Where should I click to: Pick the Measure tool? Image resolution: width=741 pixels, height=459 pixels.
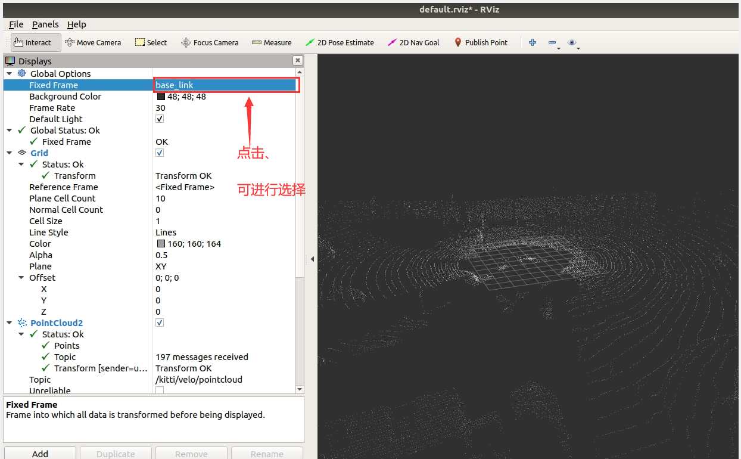(272, 42)
